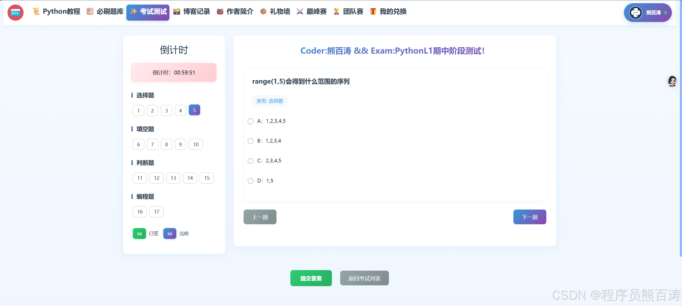Click the red code logo icon
The image size is (682, 306).
click(x=16, y=12)
